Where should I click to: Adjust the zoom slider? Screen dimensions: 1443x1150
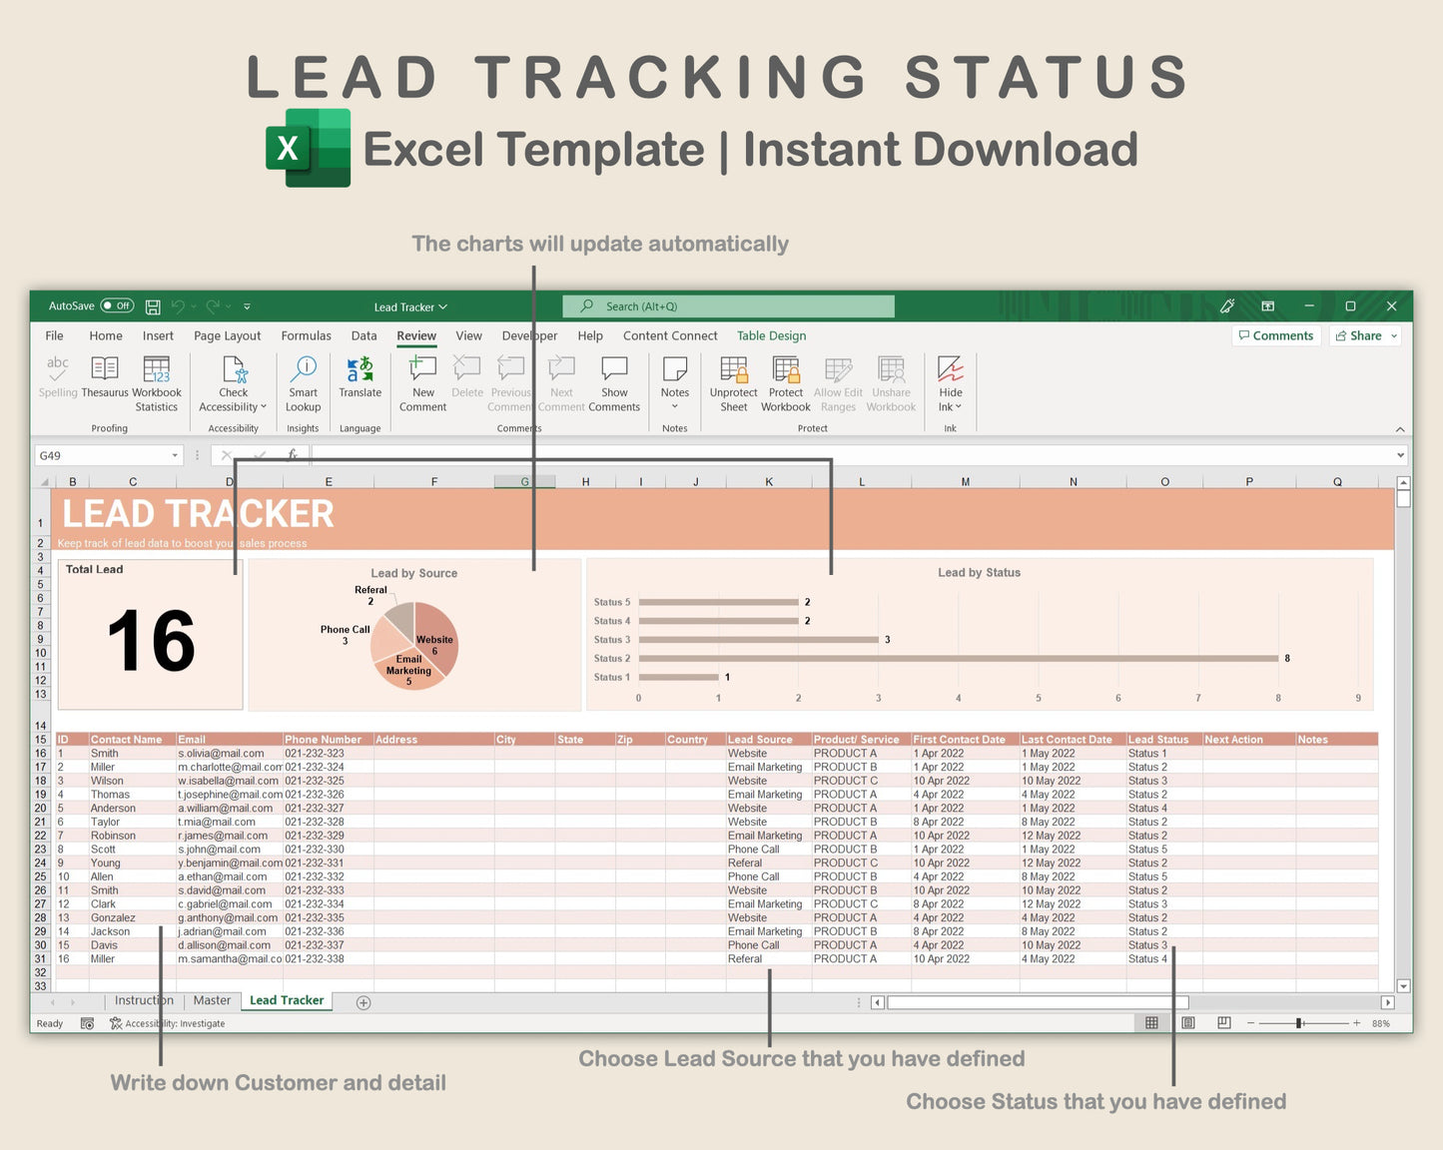click(1300, 1023)
